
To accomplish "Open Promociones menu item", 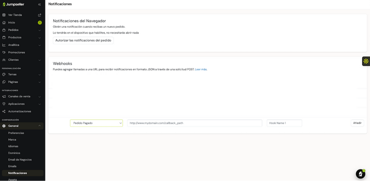I will point(17,52).
